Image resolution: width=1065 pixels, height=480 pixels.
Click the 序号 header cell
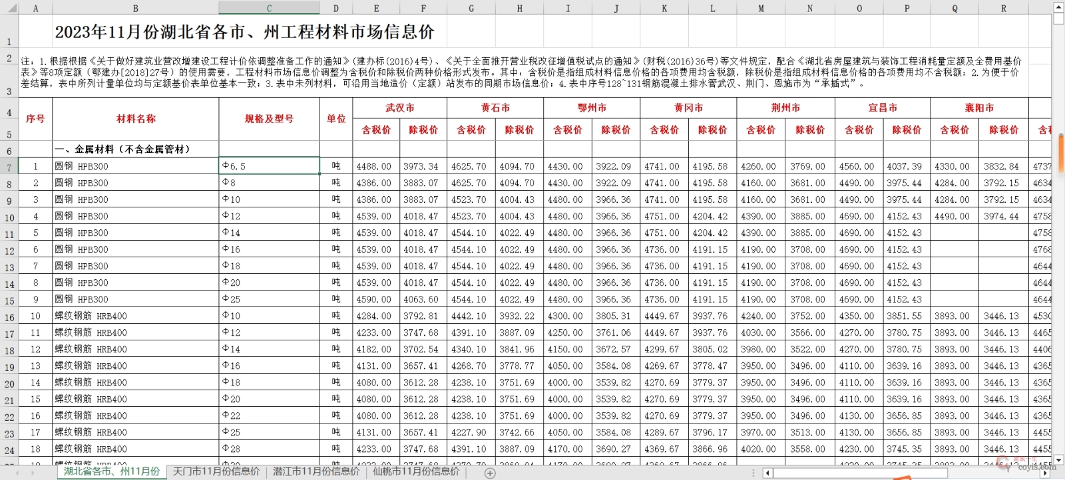pos(35,119)
